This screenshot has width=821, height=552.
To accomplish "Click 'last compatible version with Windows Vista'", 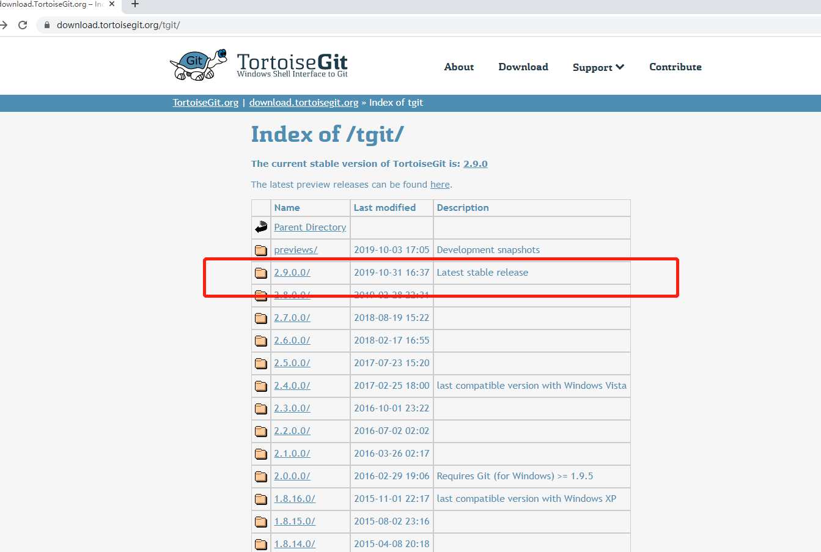I will click(532, 386).
